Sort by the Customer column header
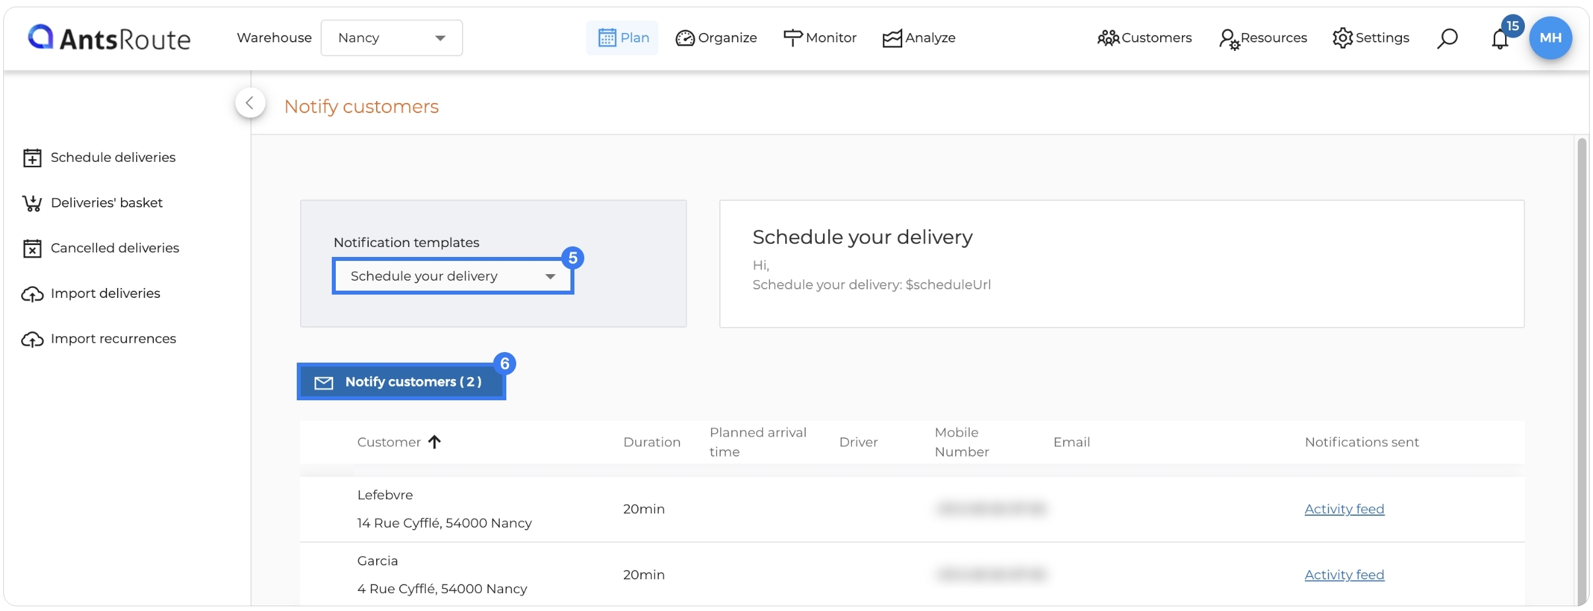This screenshot has height=611, width=1593. pyautogui.click(x=389, y=442)
